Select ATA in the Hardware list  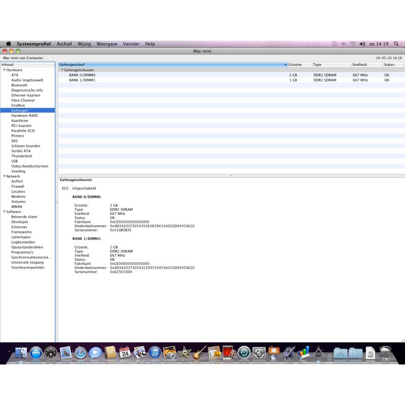point(15,75)
